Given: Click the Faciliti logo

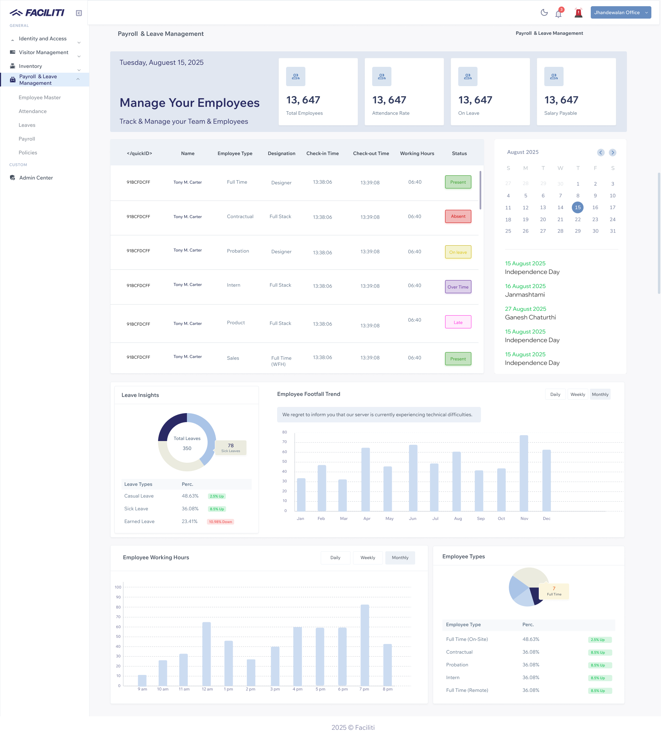Looking at the screenshot, I should [x=36, y=12].
